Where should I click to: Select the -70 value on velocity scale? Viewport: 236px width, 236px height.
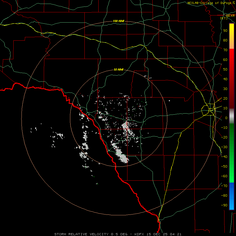click(224, 186)
